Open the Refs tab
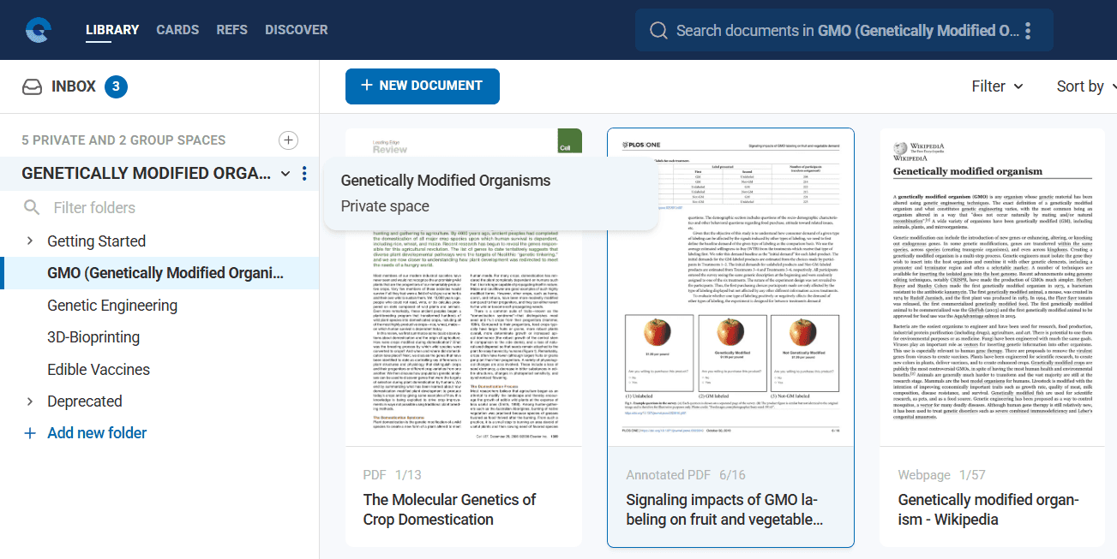Image resolution: width=1117 pixels, height=559 pixels. coord(231,30)
